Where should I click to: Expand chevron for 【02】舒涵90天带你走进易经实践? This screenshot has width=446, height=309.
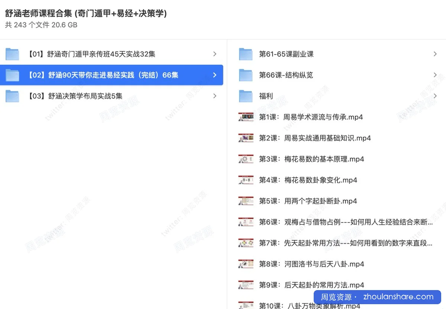click(214, 75)
